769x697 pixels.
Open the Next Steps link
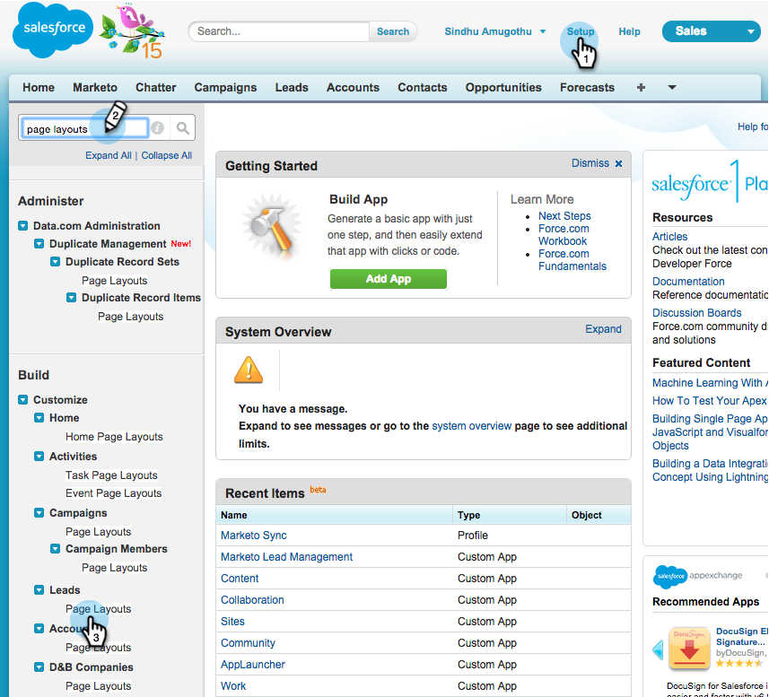pyautogui.click(x=564, y=215)
